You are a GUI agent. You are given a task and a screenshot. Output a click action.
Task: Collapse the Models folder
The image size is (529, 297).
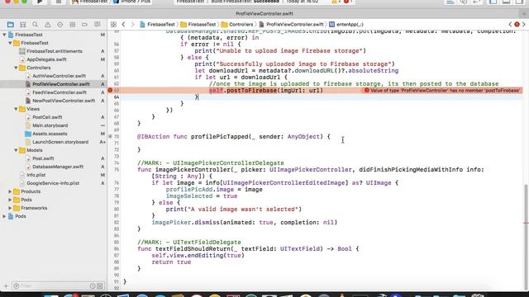click(16, 150)
